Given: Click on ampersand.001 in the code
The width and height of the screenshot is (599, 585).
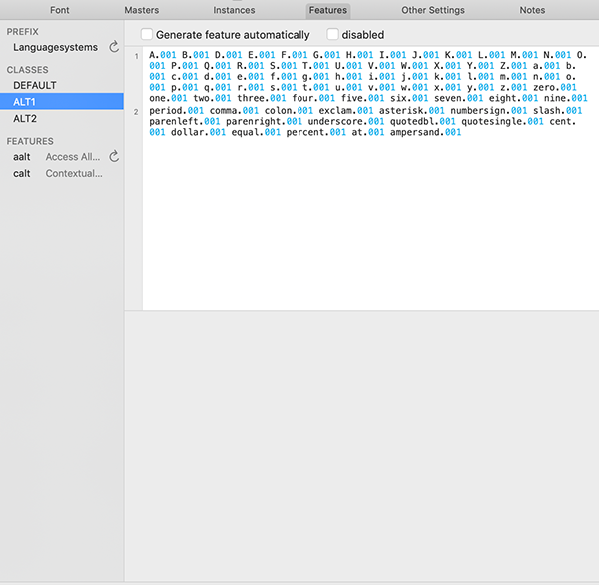Looking at the screenshot, I should tap(425, 132).
